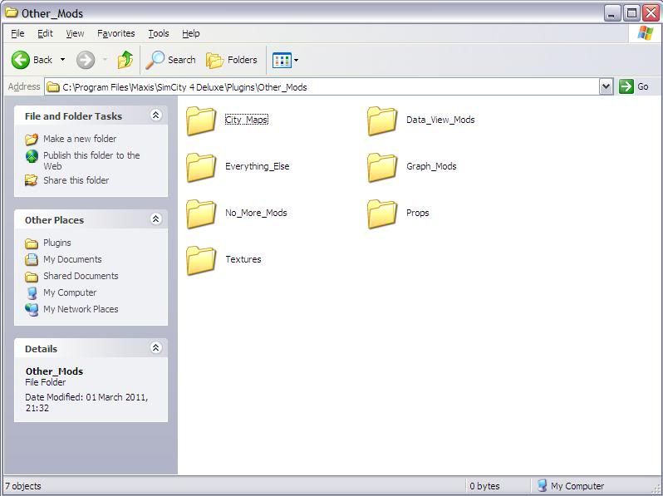Select the City_Maps folder icon
Image resolution: width=663 pixels, height=496 pixels.
[201, 120]
